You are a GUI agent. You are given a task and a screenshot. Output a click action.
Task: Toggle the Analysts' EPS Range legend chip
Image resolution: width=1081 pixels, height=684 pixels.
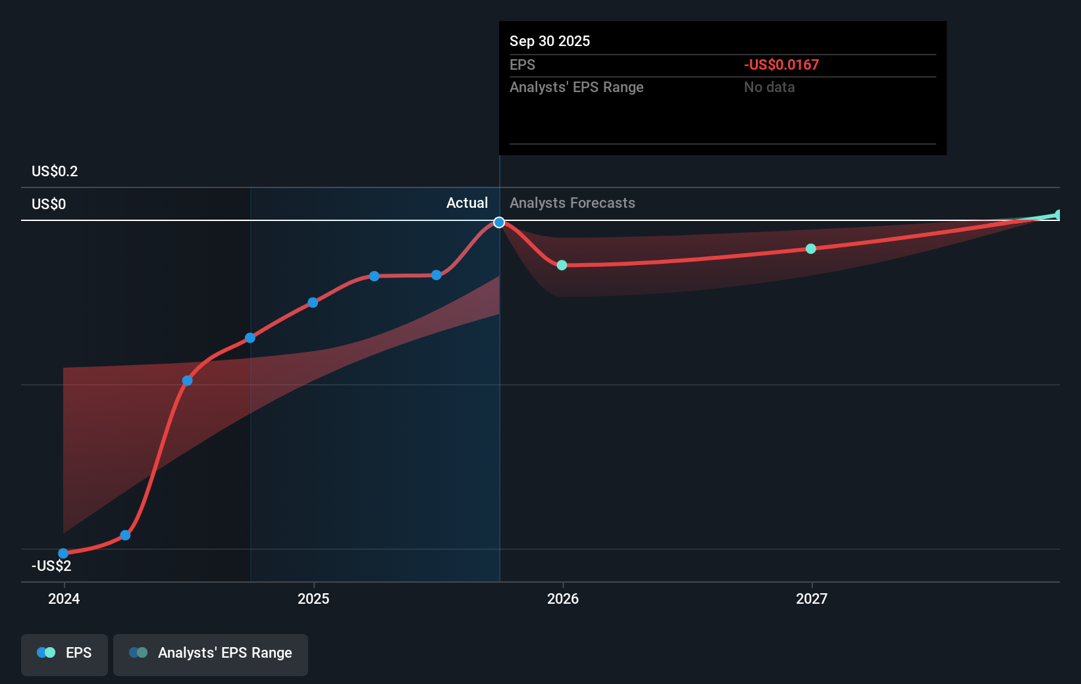[210, 654]
